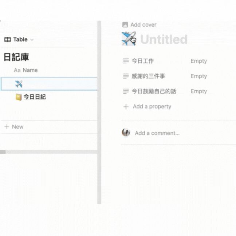The height and width of the screenshot is (236, 236).
Task: Select the Table view tab label
Action: (x=20, y=39)
